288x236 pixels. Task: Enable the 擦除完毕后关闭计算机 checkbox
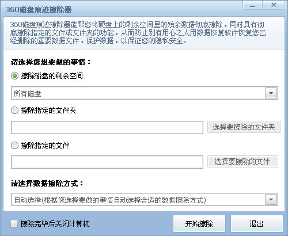(14, 224)
